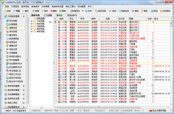Click the table vertical scroll down arrow
This screenshot has height=114, width=174.
(171, 104)
